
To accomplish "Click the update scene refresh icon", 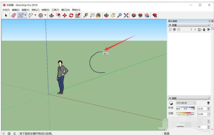I will [170, 30].
